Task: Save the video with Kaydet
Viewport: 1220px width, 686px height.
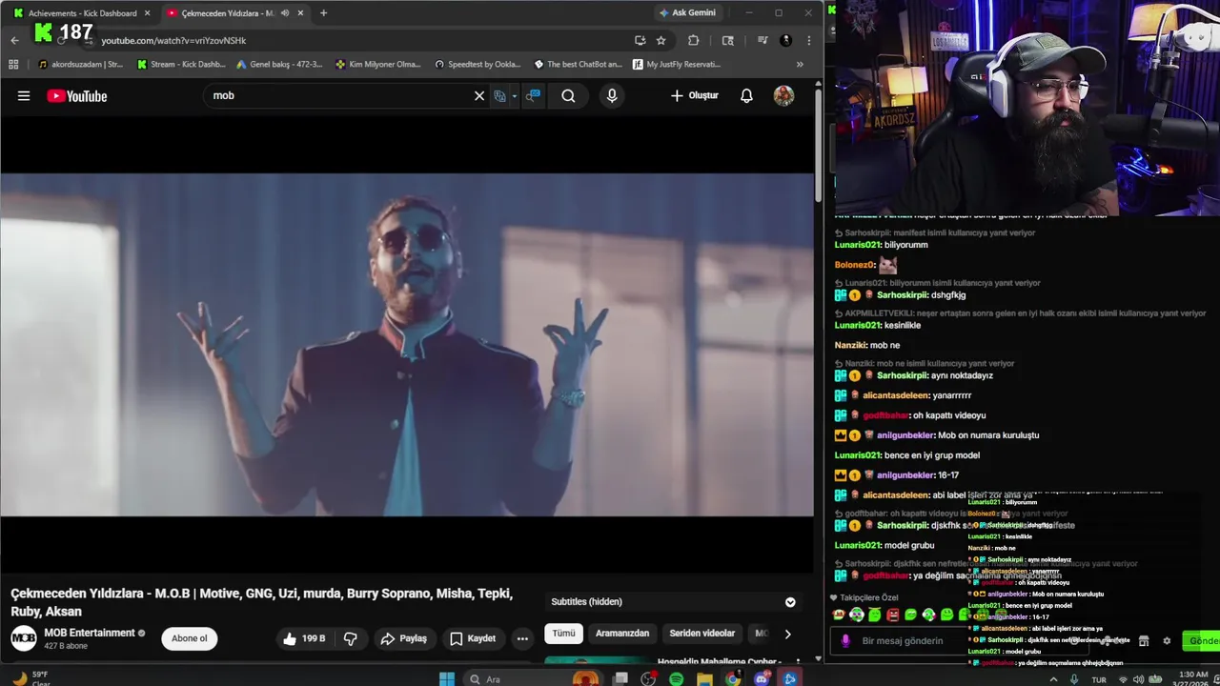Action: 472,638
